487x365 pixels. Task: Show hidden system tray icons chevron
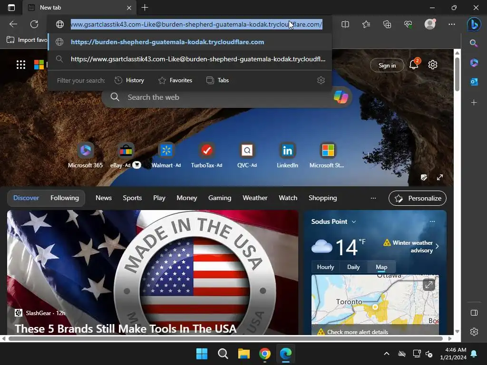click(x=386, y=354)
